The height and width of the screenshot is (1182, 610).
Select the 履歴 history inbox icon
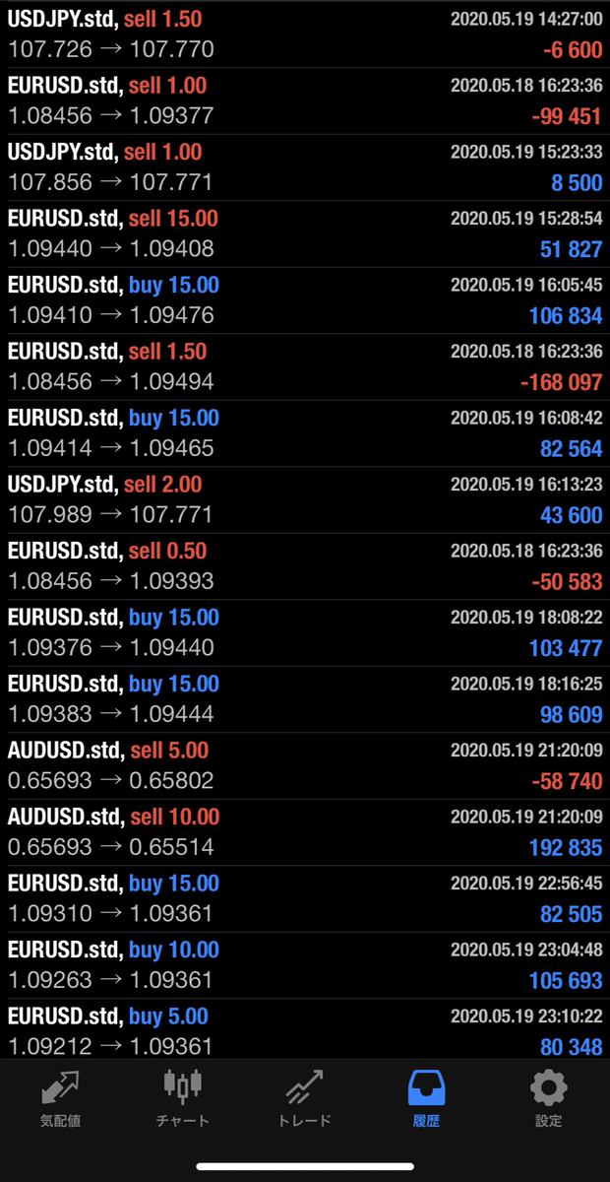[426, 1087]
